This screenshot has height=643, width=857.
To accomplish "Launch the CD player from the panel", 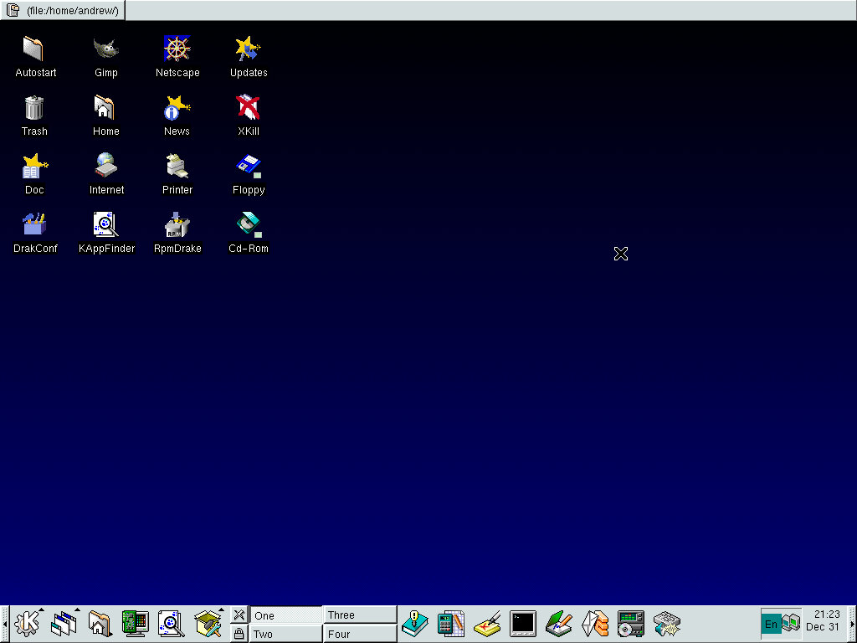I will point(630,624).
